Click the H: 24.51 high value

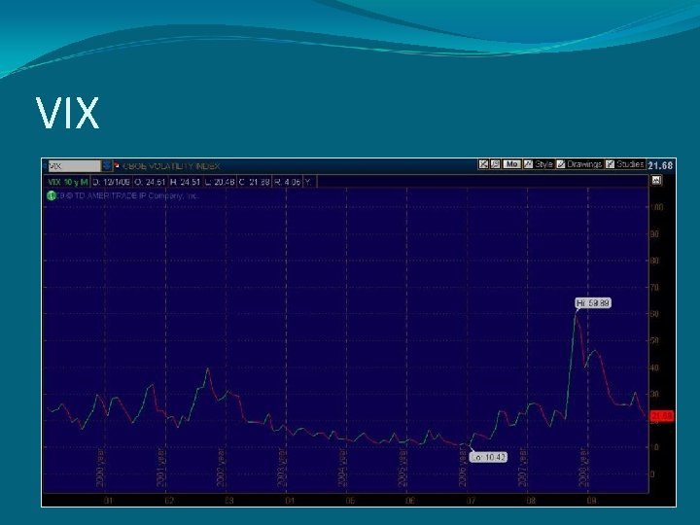coord(186,182)
